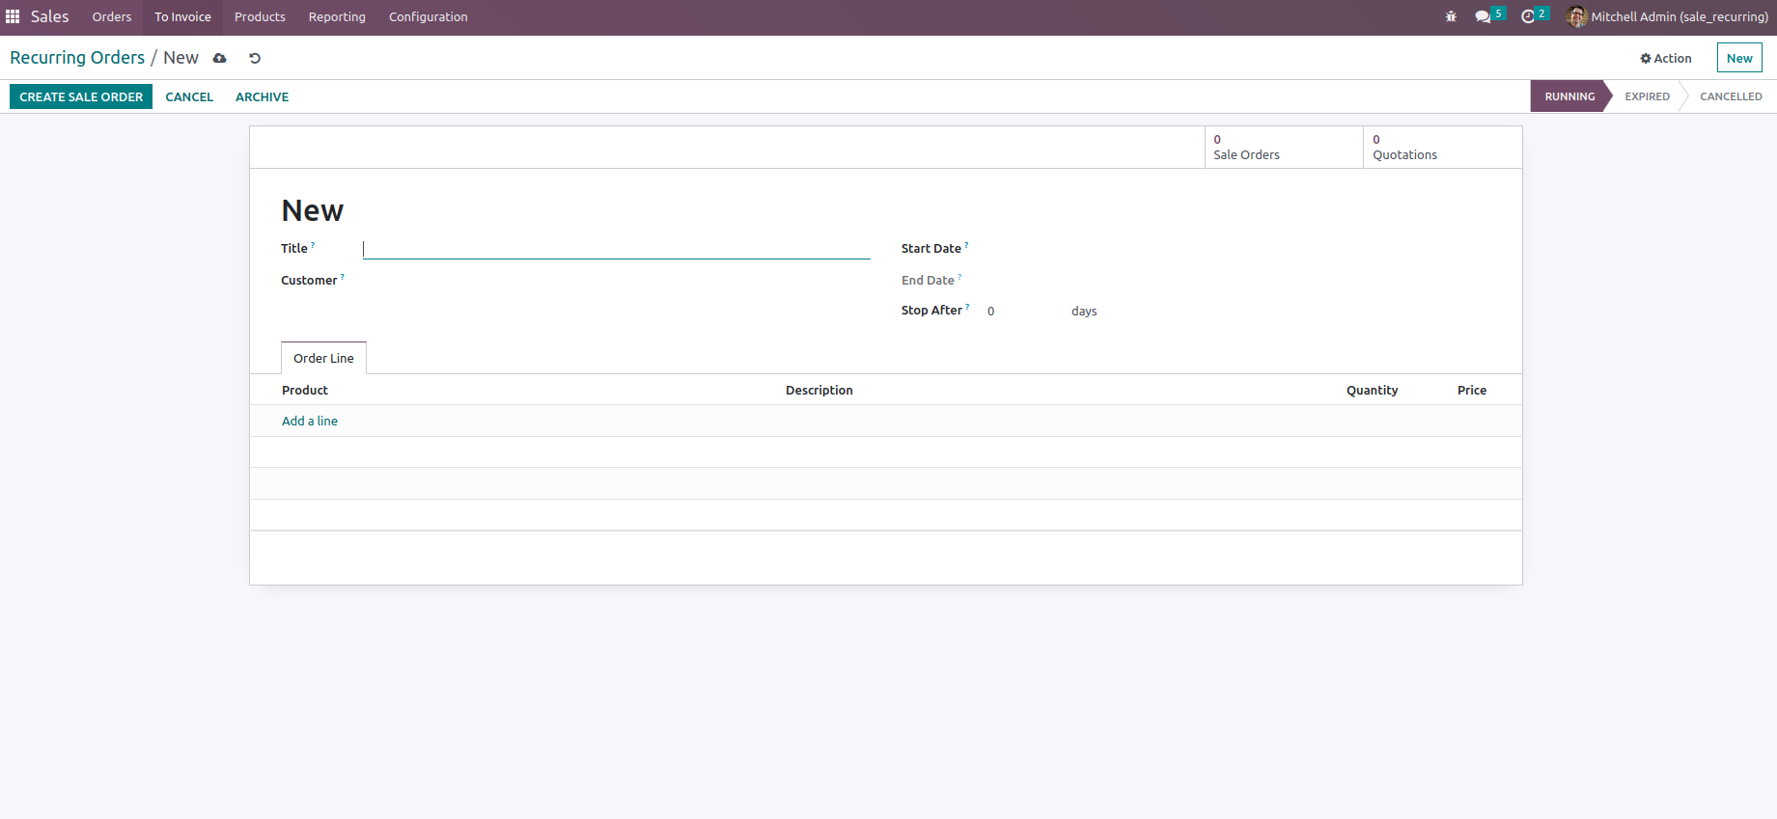Click the Price column header
Viewport: 1777px width, 819px height.
tap(1472, 390)
